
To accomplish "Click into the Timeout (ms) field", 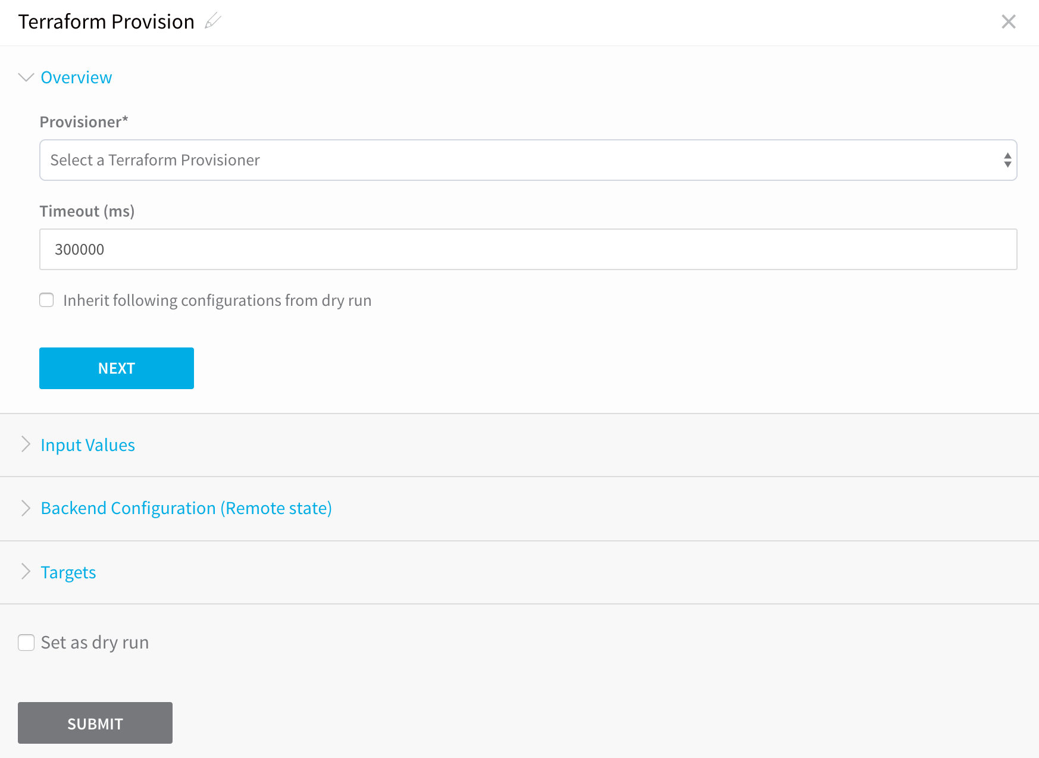I will coord(528,249).
